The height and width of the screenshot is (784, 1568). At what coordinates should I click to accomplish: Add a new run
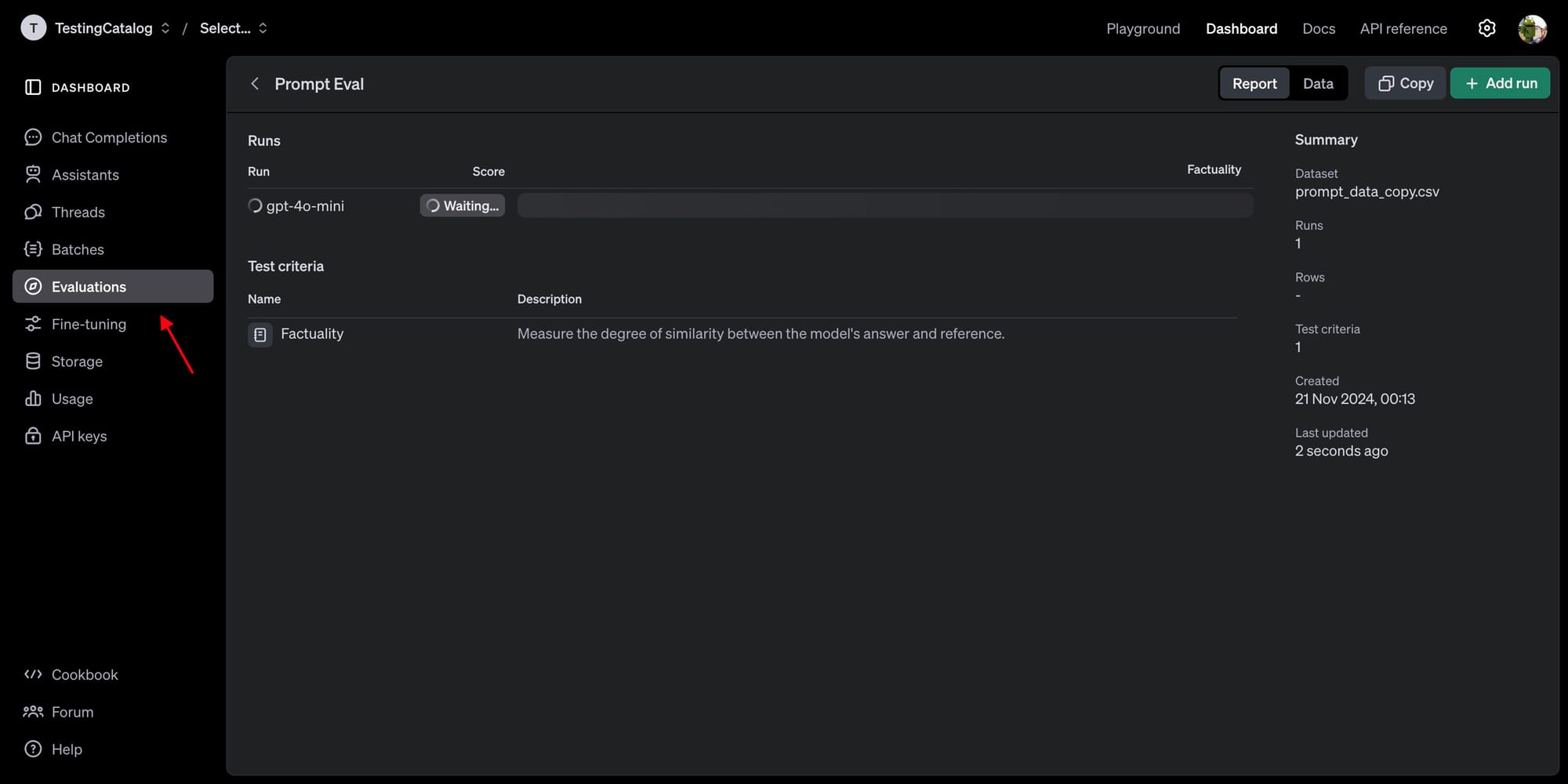click(x=1500, y=83)
